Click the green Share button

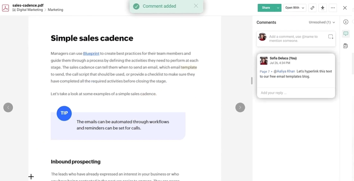(266, 8)
